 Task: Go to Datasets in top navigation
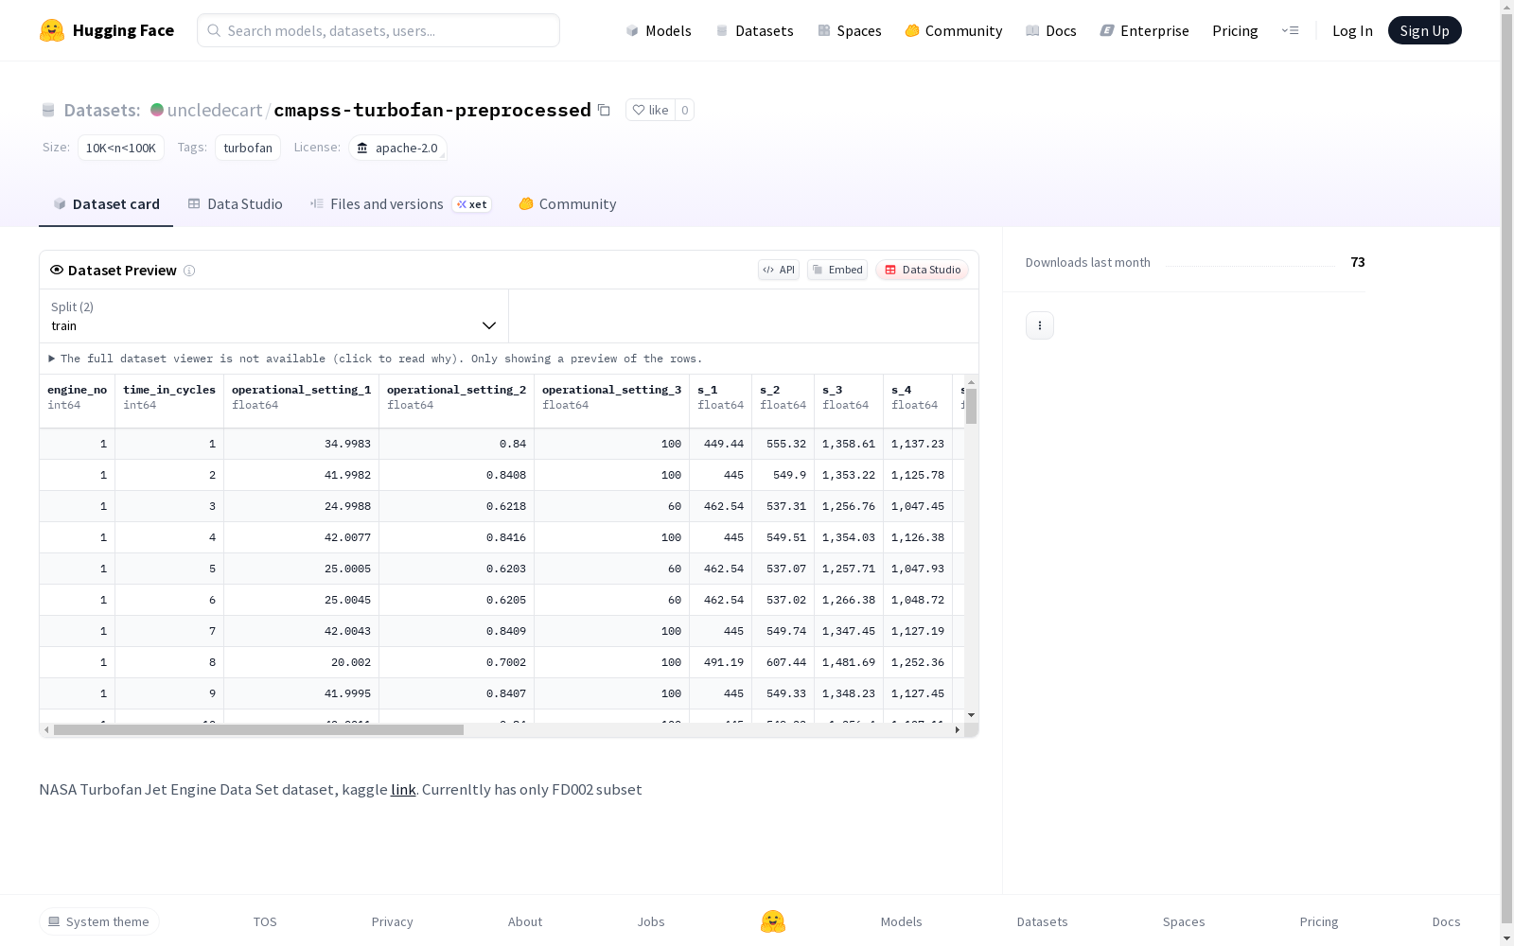[x=754, y=30]
